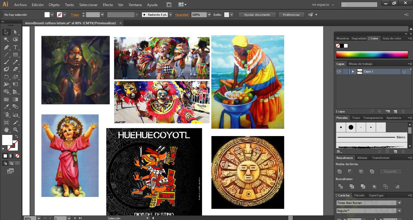The height and width of the screenshot is (220, 413).
Task: Select the Lasso tool
Action: click(x=15, y=39)
